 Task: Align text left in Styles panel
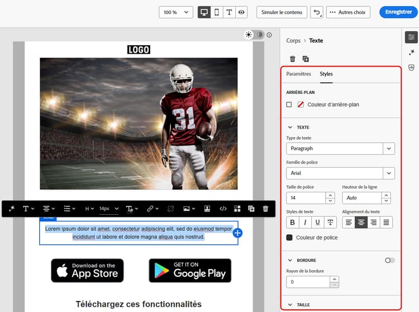(x=349, y=223)
